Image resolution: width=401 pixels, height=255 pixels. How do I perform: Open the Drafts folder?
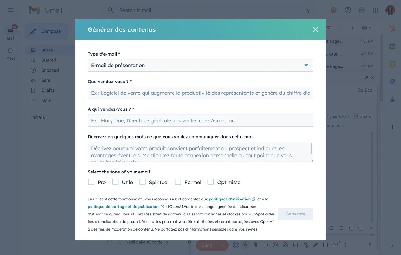pyautogui.click(x=48, y=90)
